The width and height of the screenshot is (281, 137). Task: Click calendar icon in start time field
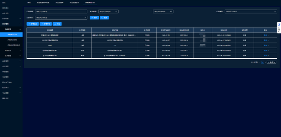point(116,12)
